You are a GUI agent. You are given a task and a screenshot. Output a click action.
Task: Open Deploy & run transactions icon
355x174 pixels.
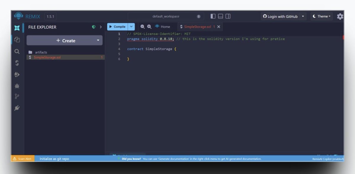[17, 75]
